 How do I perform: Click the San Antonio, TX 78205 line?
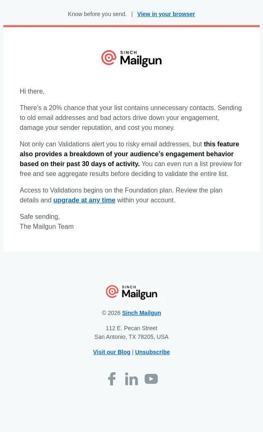pyautogui.click(x=131, y=337)
